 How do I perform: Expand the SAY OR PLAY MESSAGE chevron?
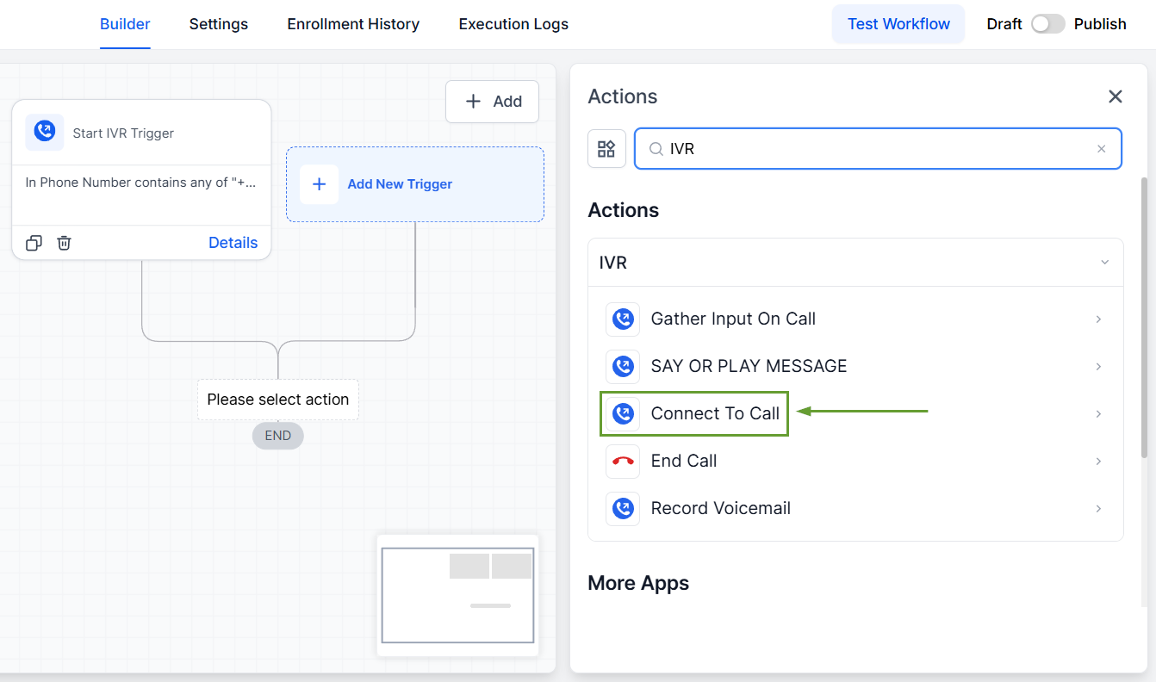click(1098, 367)
